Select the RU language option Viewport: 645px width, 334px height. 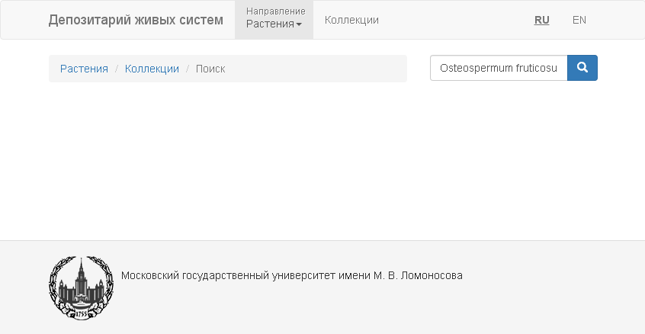[541, 20]
